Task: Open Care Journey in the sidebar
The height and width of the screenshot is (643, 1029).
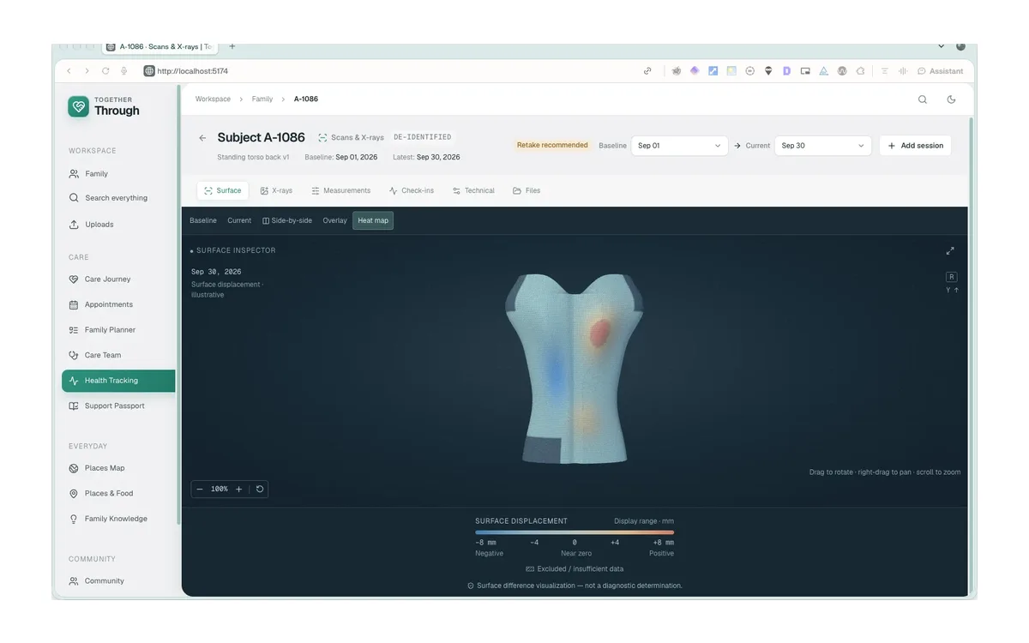Action: [118, 279]
